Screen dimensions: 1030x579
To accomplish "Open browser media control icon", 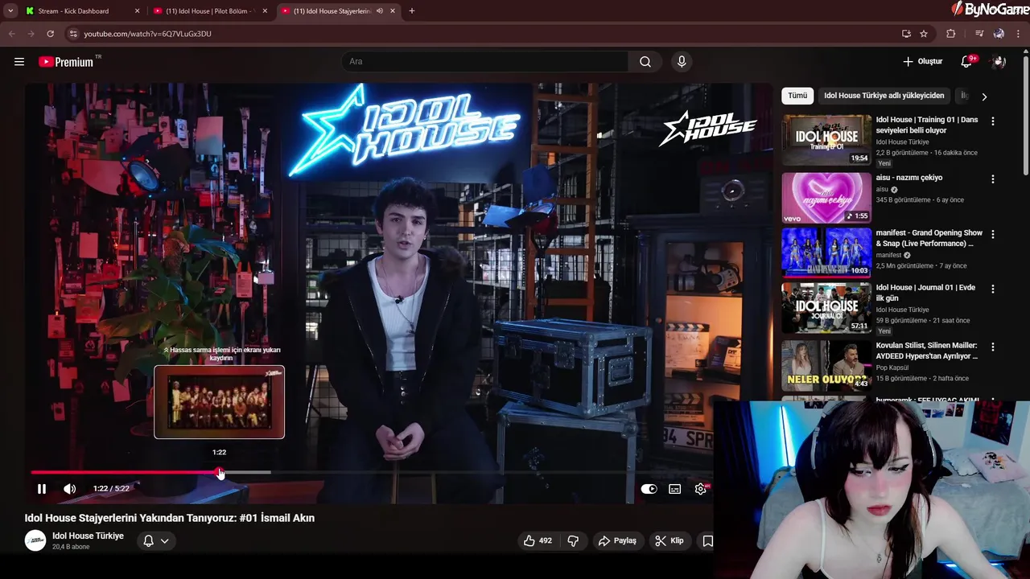I will click(979, 34).
